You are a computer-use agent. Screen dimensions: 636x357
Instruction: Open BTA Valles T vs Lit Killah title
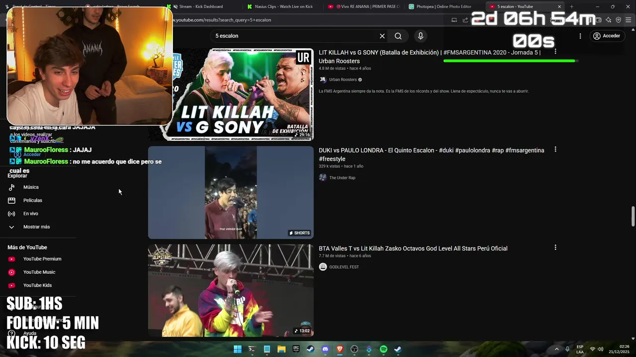pyautogui.click(x=413, y=248)
